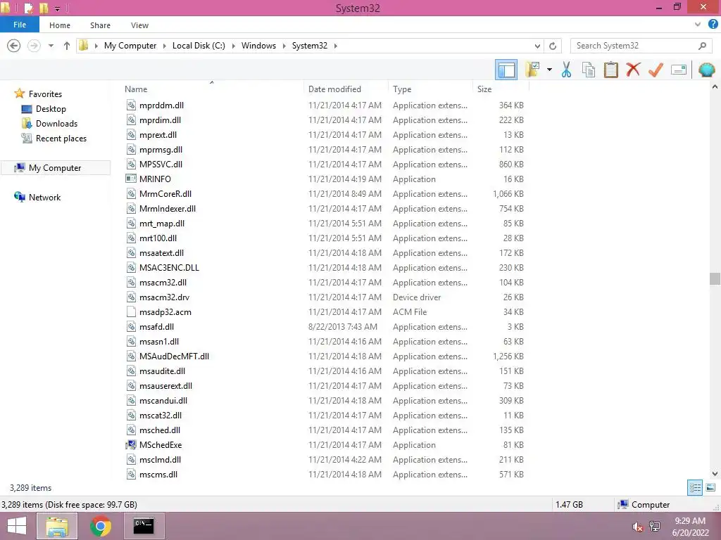
Task: Open the File menu tab
Action: pos(20,25)
